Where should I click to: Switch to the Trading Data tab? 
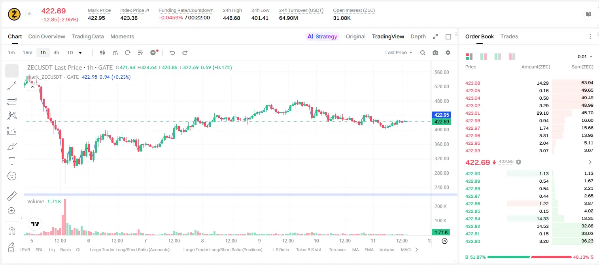[88, 36]
